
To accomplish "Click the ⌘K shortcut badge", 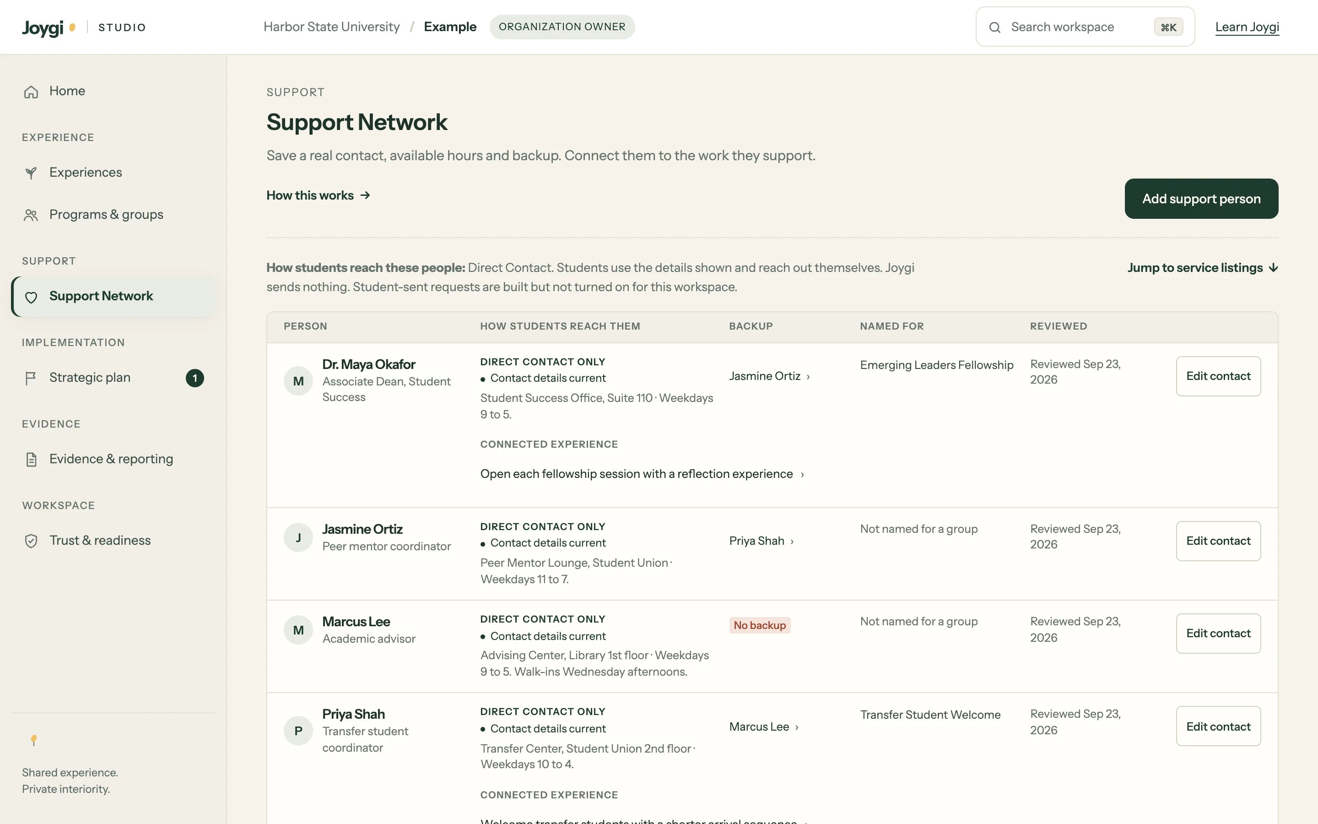I will [1168, 27].
